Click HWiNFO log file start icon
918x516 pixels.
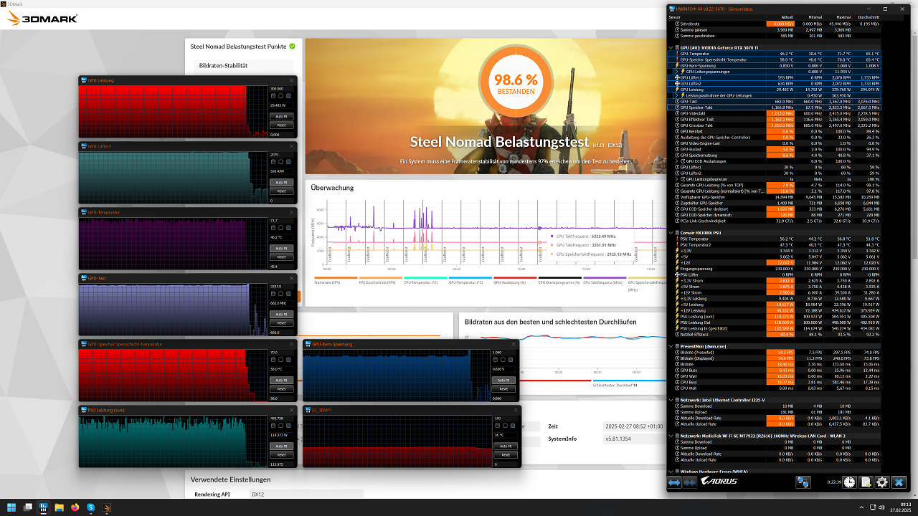866,483
